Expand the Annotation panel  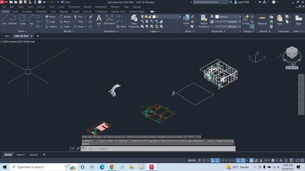(111, 31)
